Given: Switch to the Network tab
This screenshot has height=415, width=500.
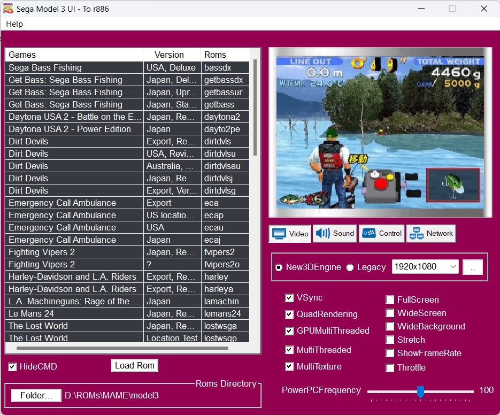Looking at the screenshot, I should pos(431,234).
